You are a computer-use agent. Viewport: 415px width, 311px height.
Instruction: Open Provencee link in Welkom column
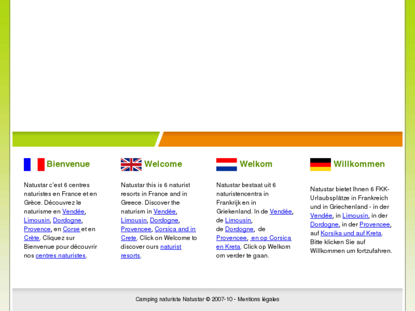231,238
